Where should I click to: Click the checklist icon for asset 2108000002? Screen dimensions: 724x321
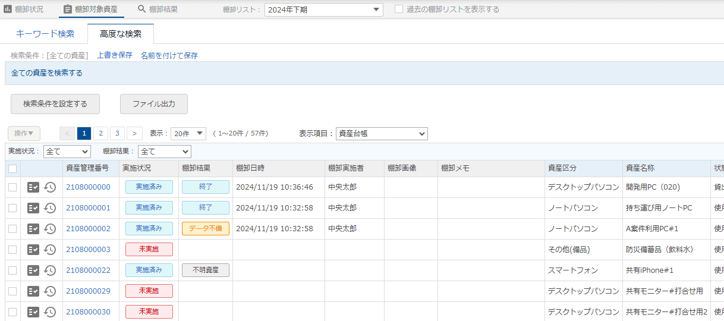pyautogui.click(x=33, y=229)
